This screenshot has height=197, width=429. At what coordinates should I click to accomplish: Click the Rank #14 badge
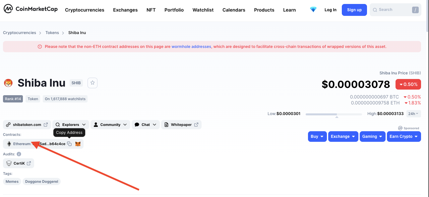click(13, 99)
